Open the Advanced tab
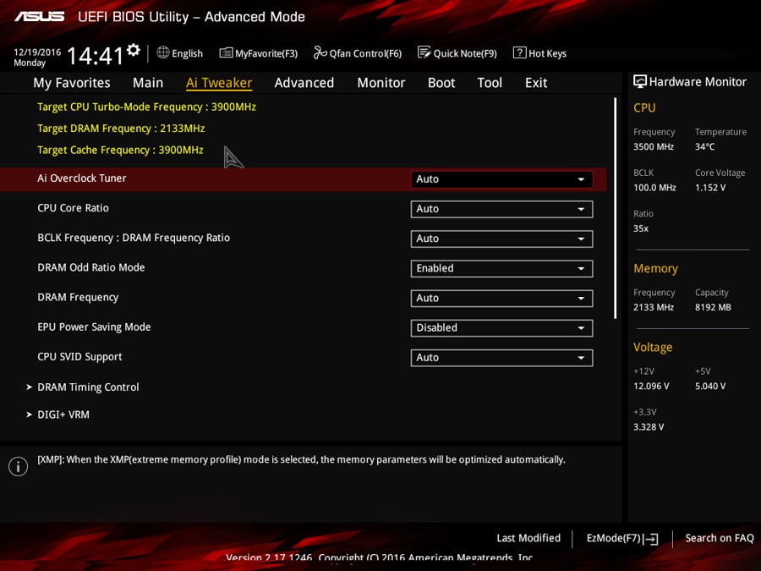The height and width of the screenshot is (571, 761). click(x=304, y=83)
